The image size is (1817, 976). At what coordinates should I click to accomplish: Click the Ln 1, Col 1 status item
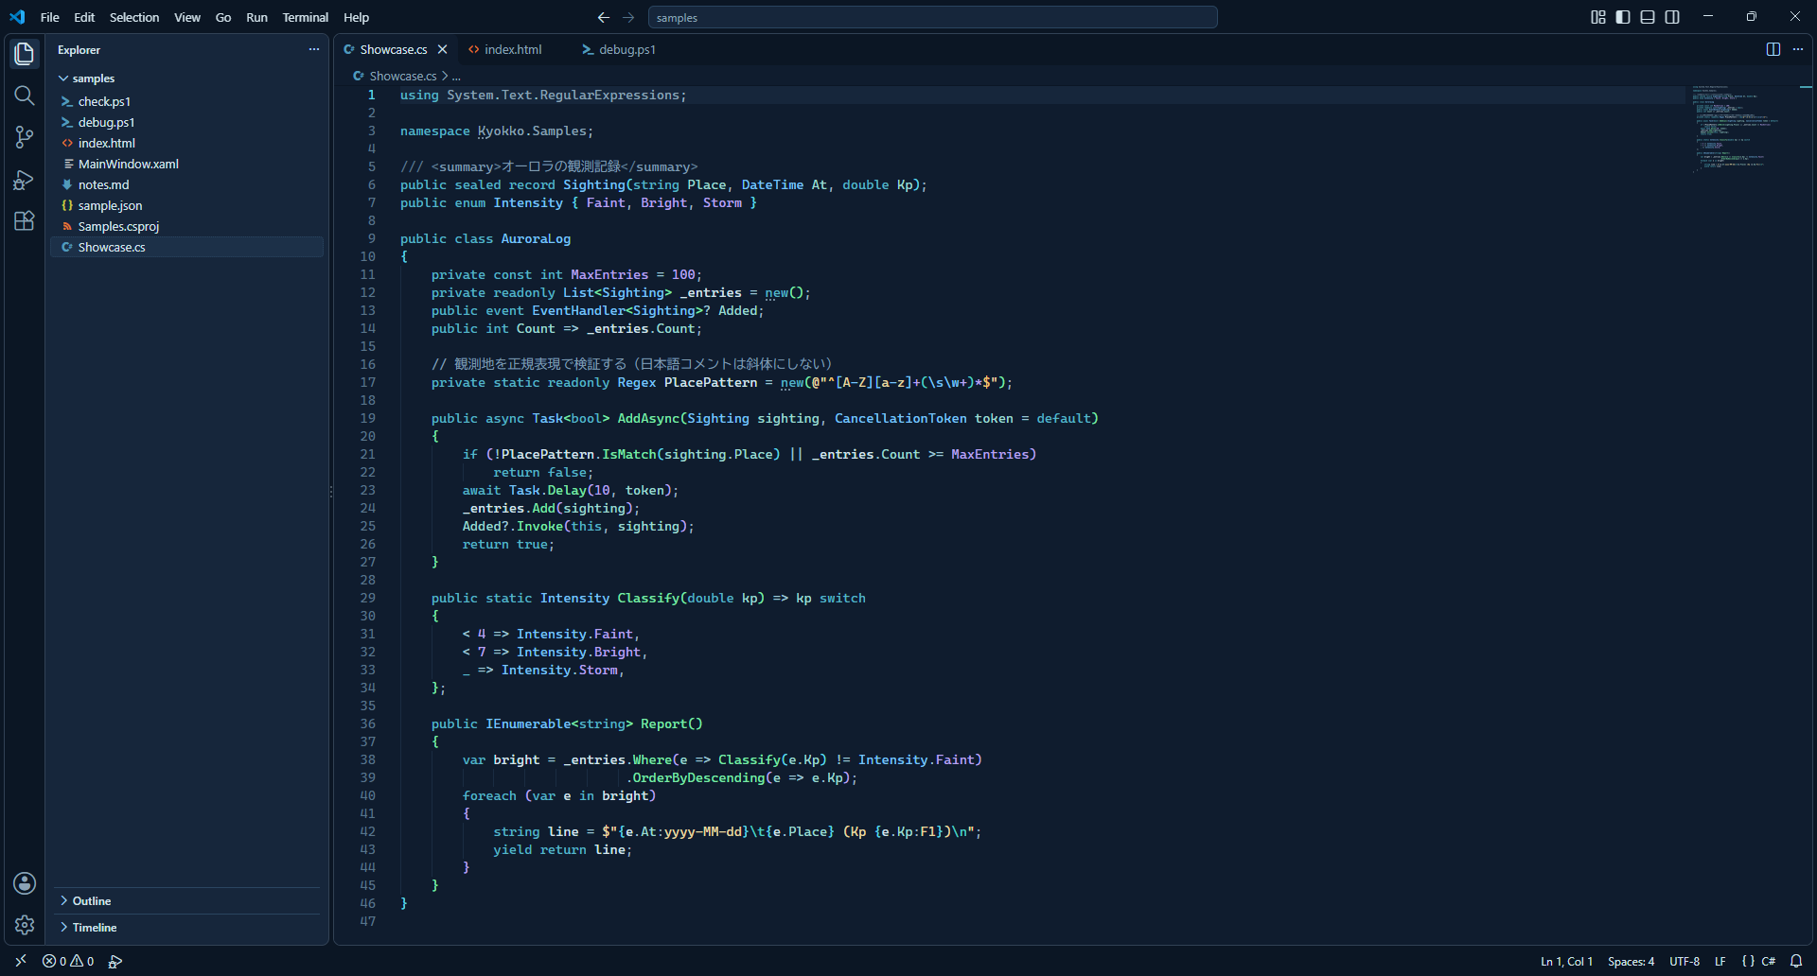tap(1566, 961)
